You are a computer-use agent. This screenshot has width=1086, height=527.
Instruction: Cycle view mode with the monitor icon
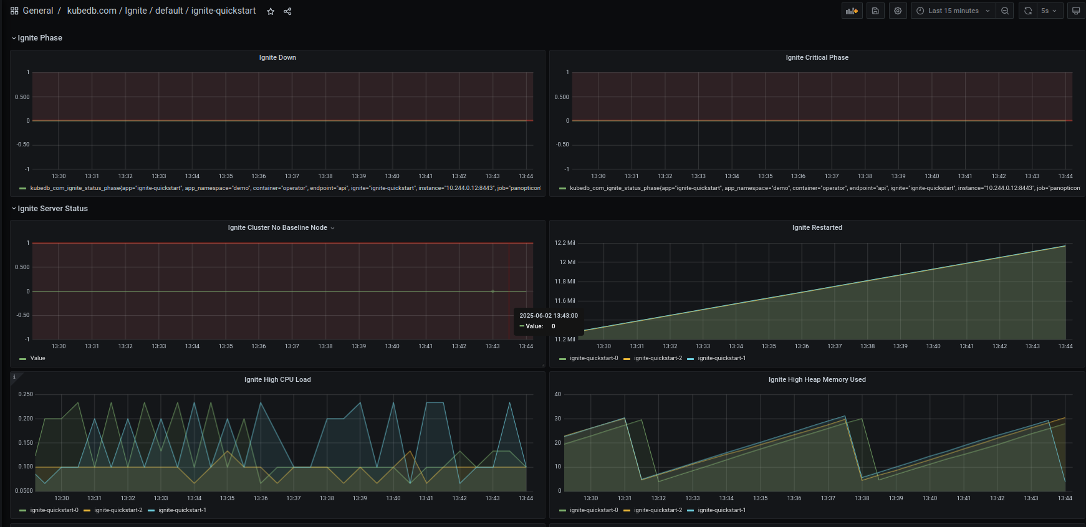pos(1076,11)
